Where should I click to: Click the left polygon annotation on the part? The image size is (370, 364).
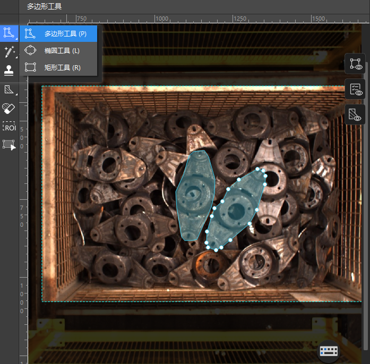[194, 196]
